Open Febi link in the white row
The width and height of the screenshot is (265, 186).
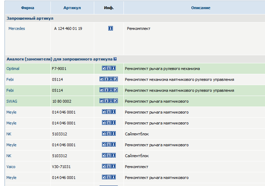click(10, 79)
